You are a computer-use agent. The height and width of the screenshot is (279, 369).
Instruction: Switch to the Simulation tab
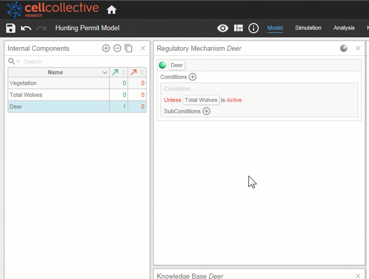[308, 28]
